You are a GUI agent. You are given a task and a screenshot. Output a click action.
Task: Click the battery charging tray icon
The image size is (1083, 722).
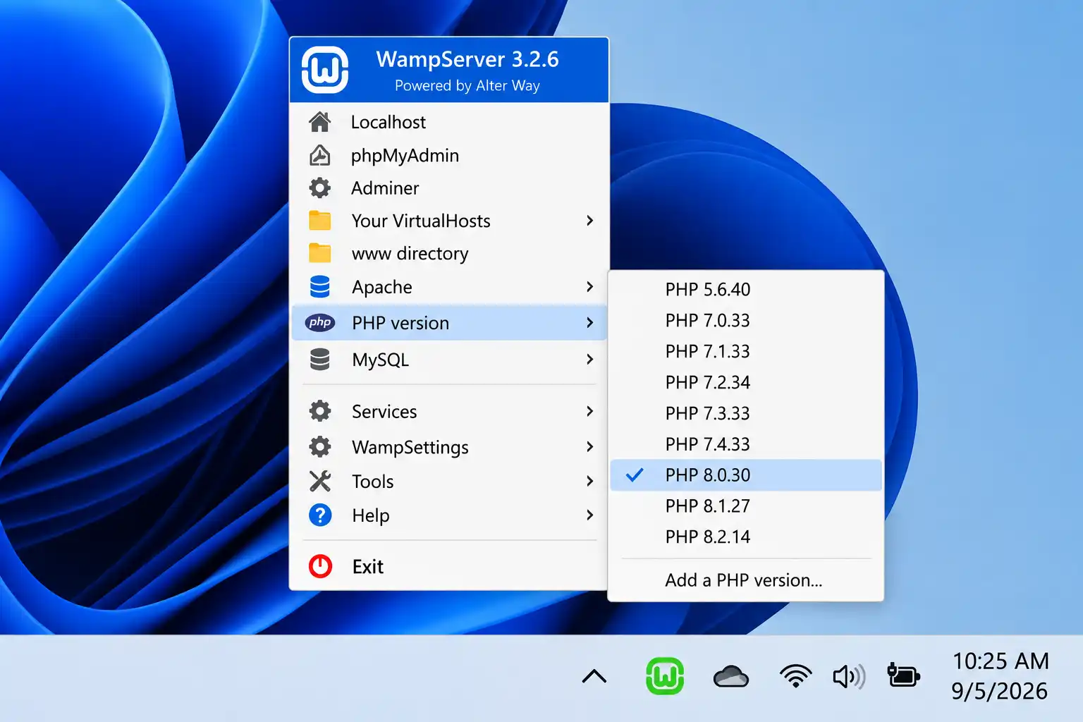point(903,675)
